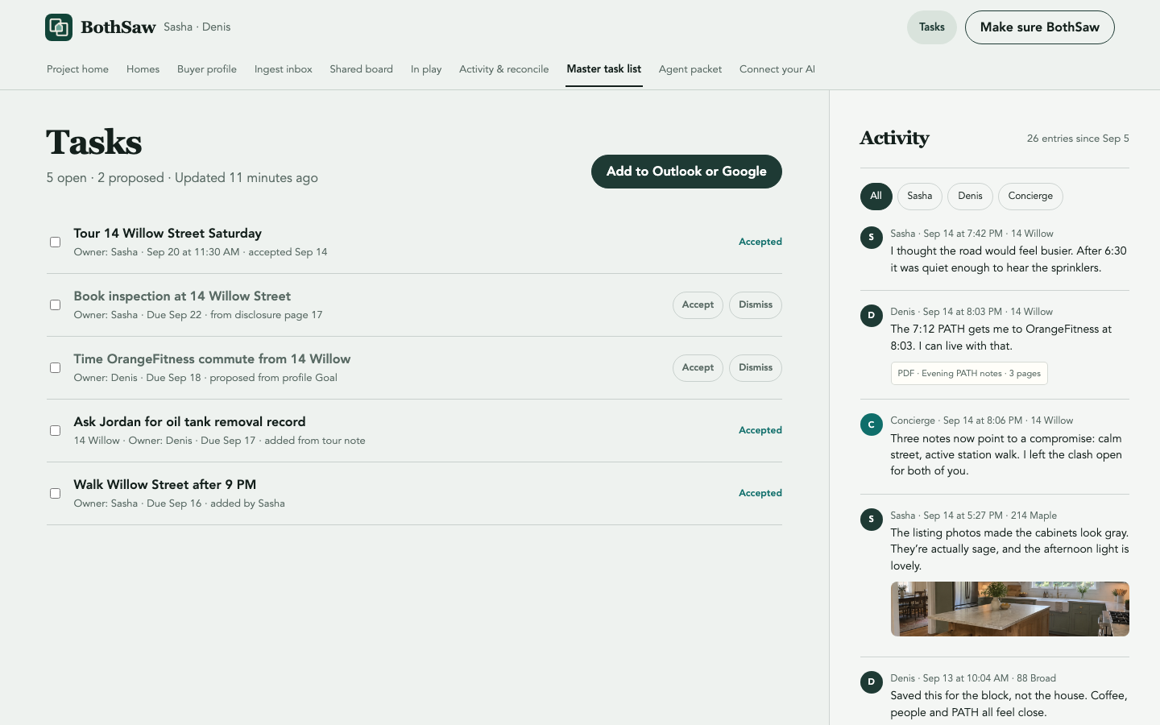Viewport: 1160px width, 725px height.
Task: Click the Concierge avatar in Activity
Action: tap(871, 425)
